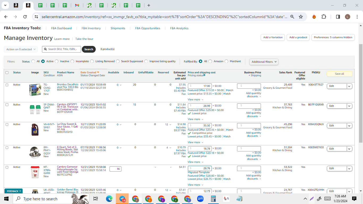Click the Search button next to SKU field
The width and height of the screenshot is (363, 204).
[x=89, y=49]
